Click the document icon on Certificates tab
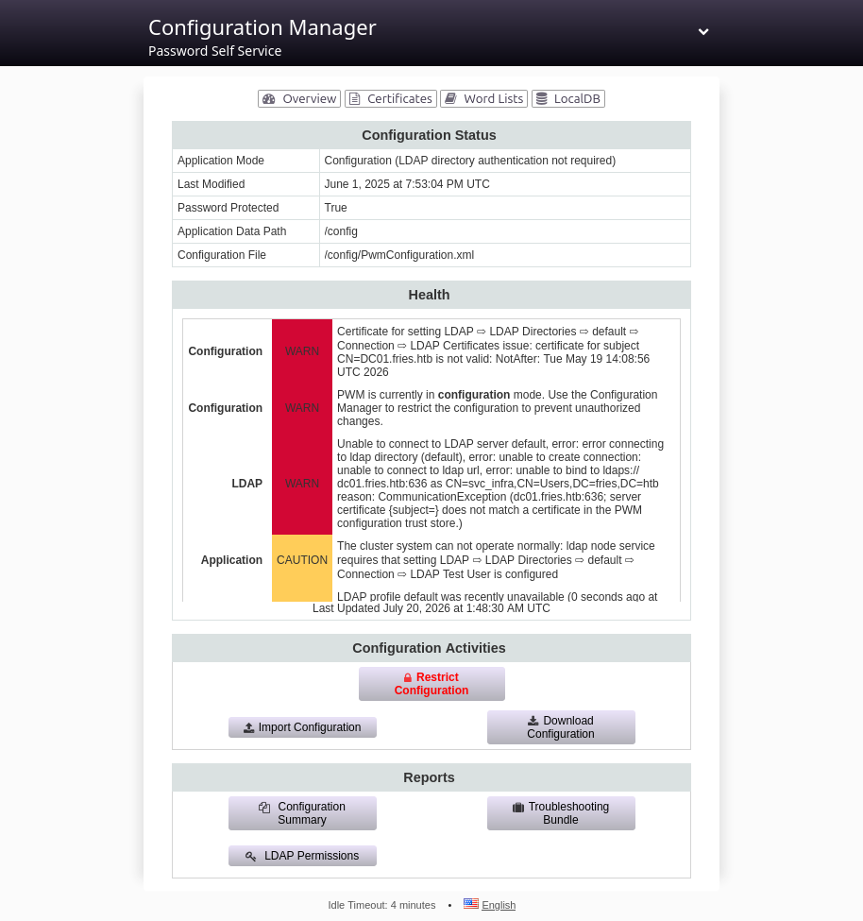Viewport: 863px width, 921px height. (x=355, y=98)
